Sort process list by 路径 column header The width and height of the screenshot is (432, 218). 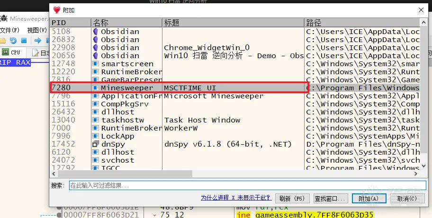click(362, 23)
